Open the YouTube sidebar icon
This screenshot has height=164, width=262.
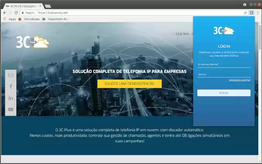point(11,109)
